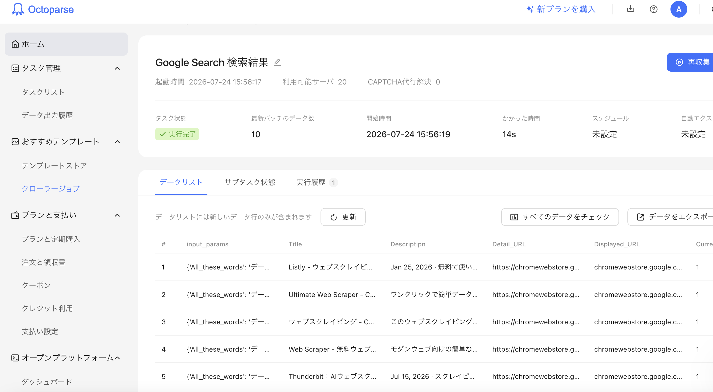Open 支払い設定 in the sidebar
The height and width of the screenshot is (392, 713).
coord(40,331)
